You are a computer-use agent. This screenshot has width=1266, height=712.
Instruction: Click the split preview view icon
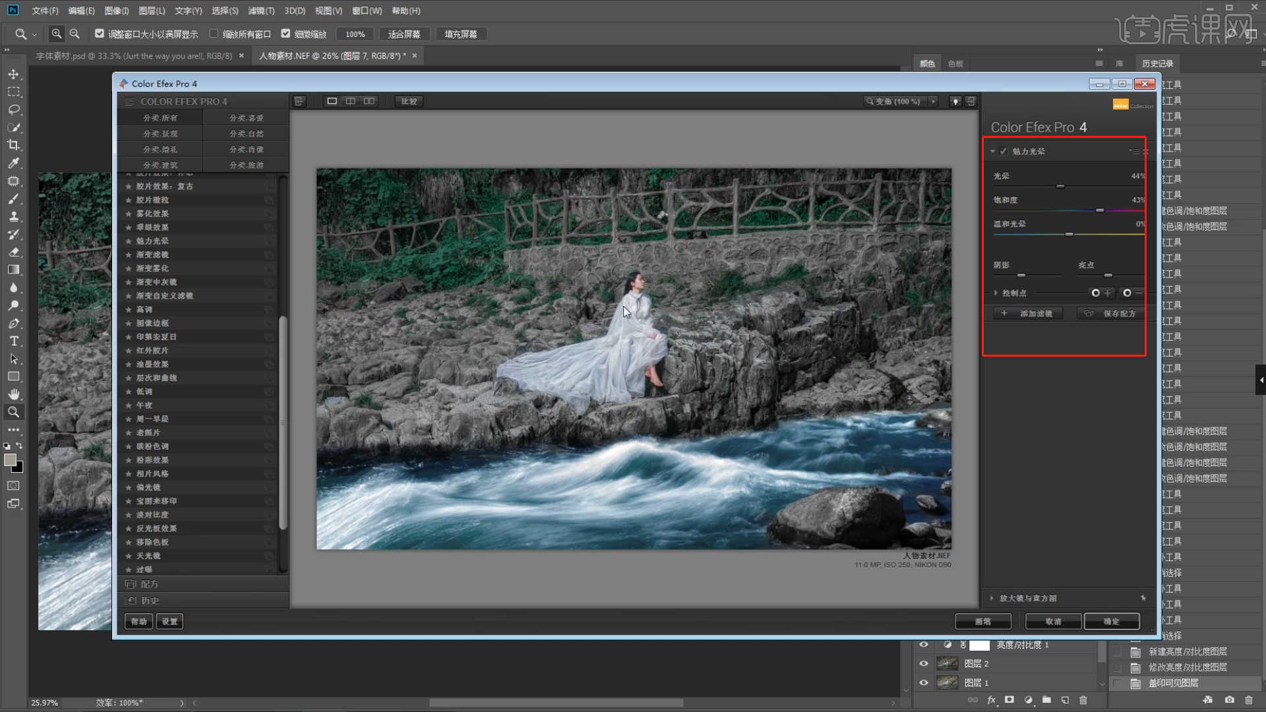[x=351, y=101]
